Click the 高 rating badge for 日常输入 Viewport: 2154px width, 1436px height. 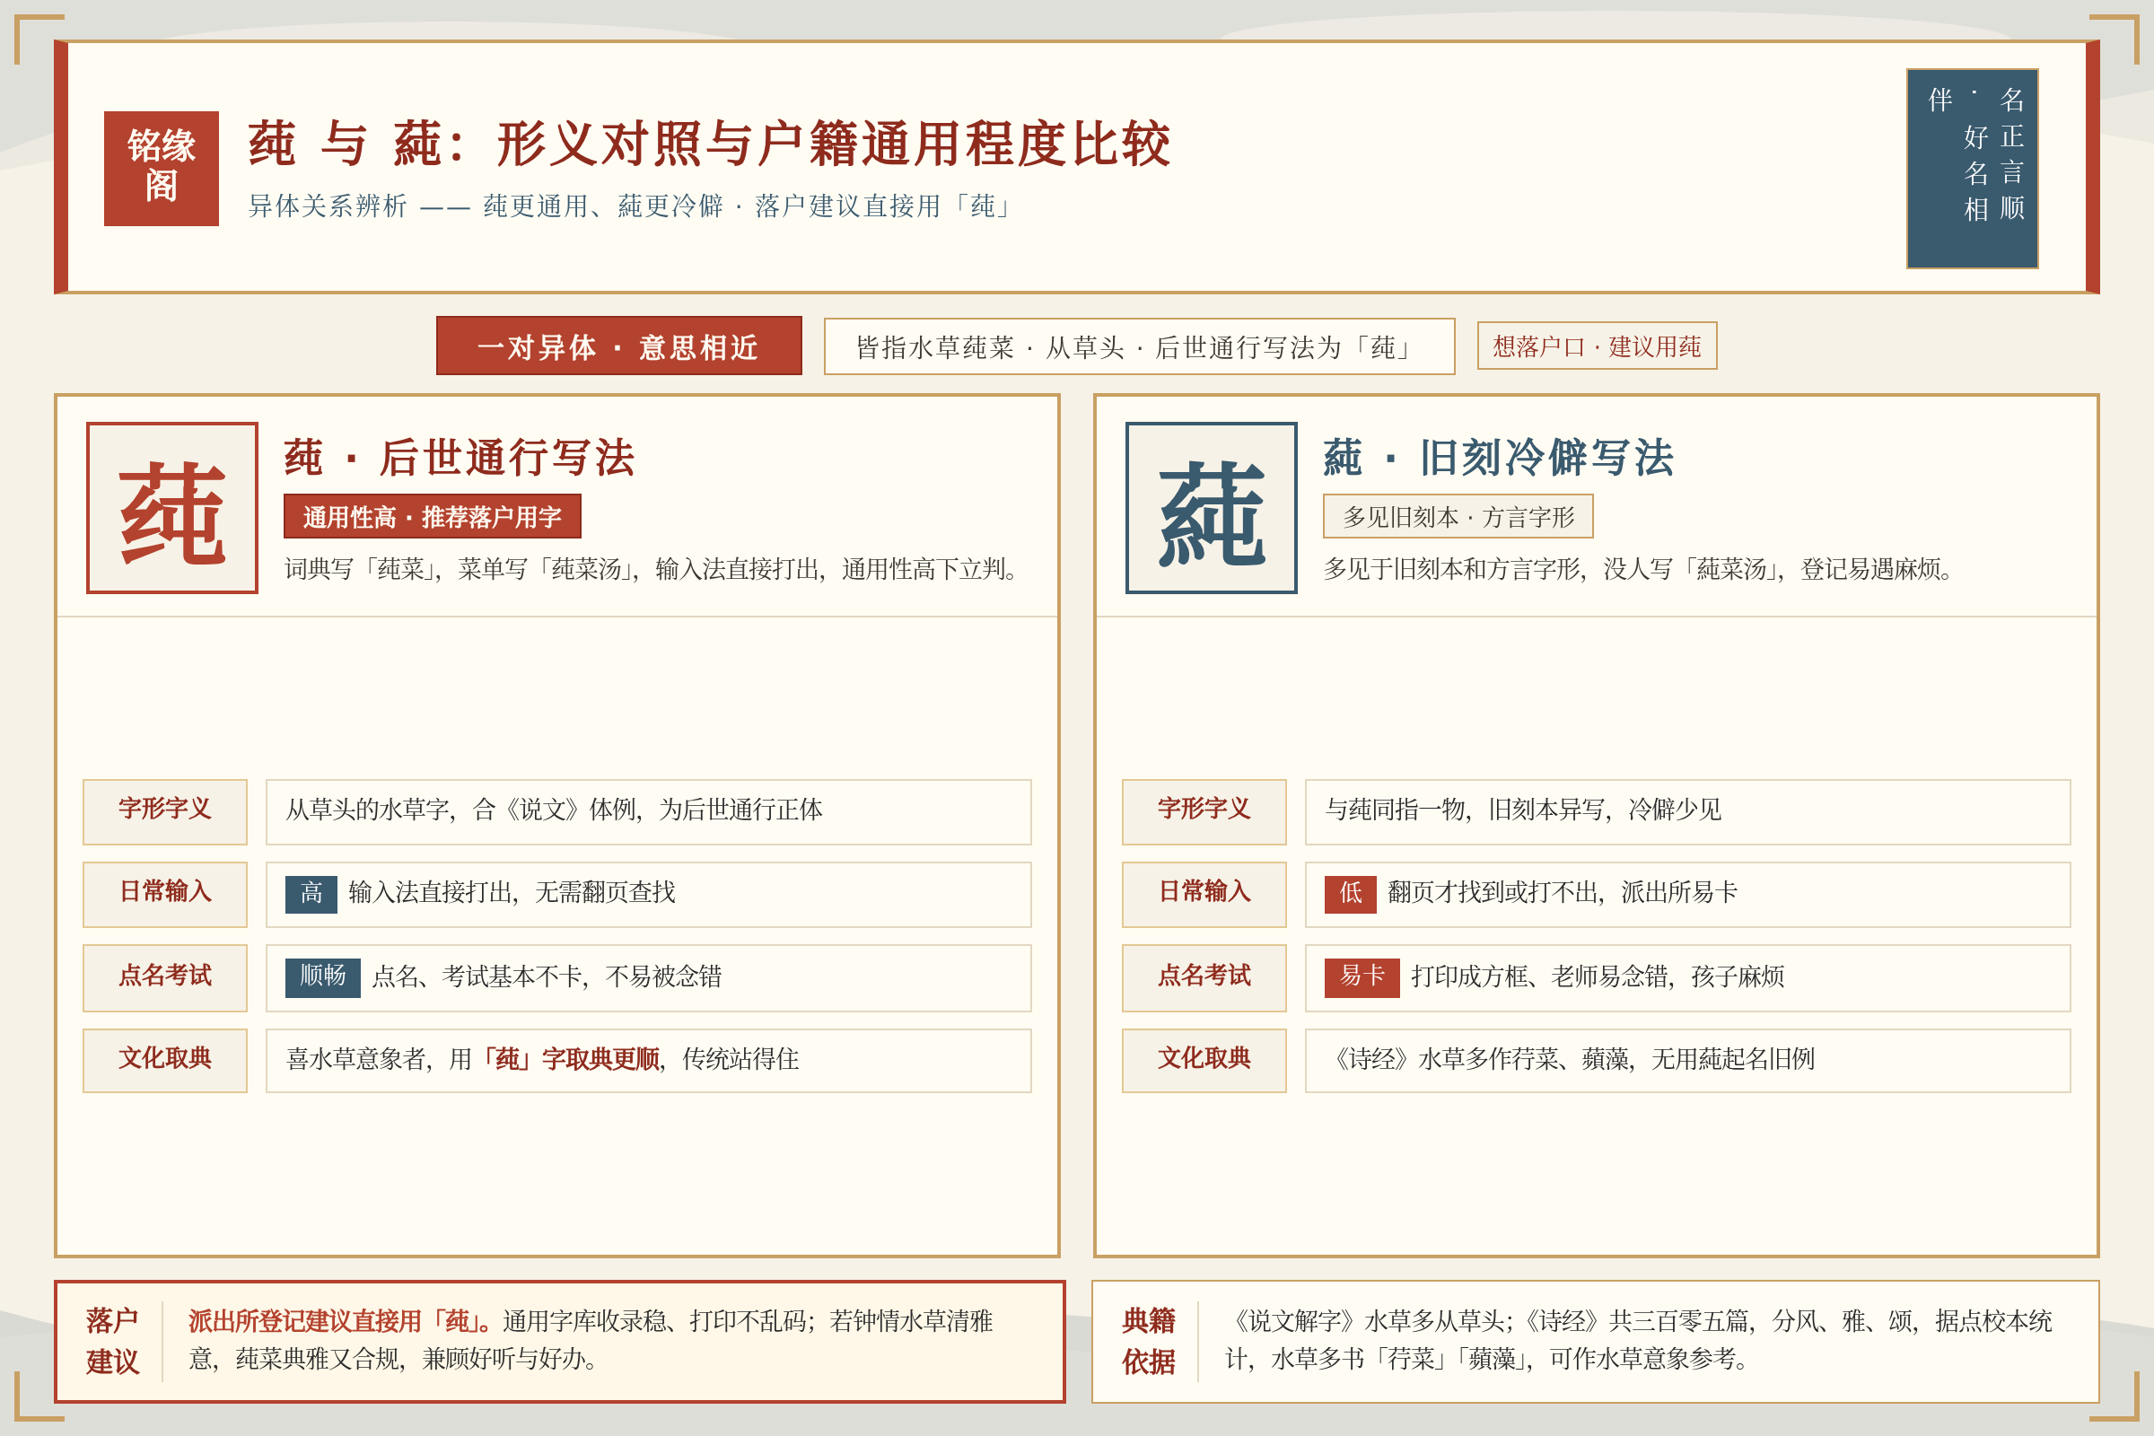click(x=311, y=894)
